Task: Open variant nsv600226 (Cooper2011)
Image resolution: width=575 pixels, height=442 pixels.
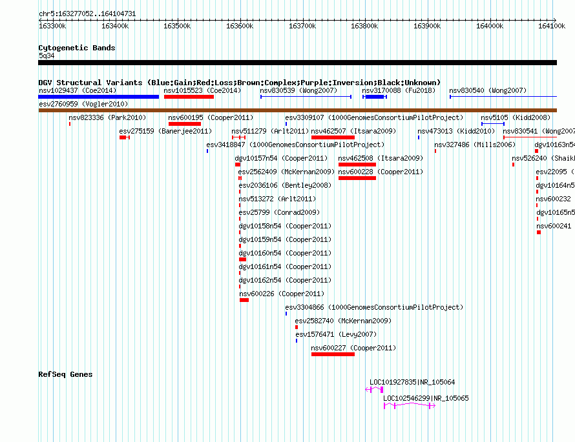Action: pyautogui.click(x=282, y=294)
